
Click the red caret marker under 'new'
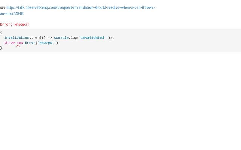point(18,46)
